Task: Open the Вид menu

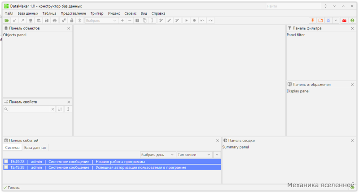Action: click(144, 13)
